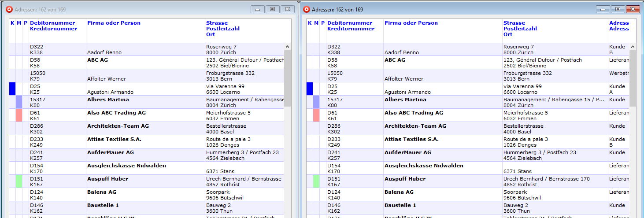
Task: Click the 'P' column header in right window
Action: (323, 23)
